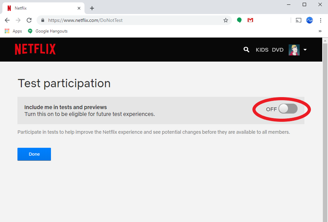Image resolution: width=328 pixels, height=222 pixels.
Task: Click the browser forward arrow
Action: click(18, 20)
